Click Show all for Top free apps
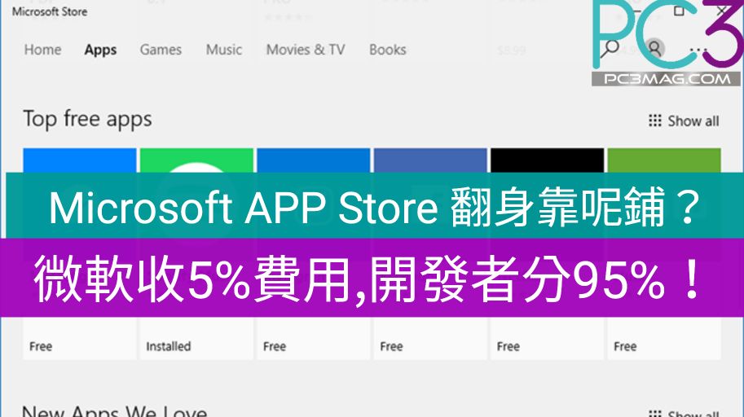This screenshot has height=417, width=744. coord(693,121)
